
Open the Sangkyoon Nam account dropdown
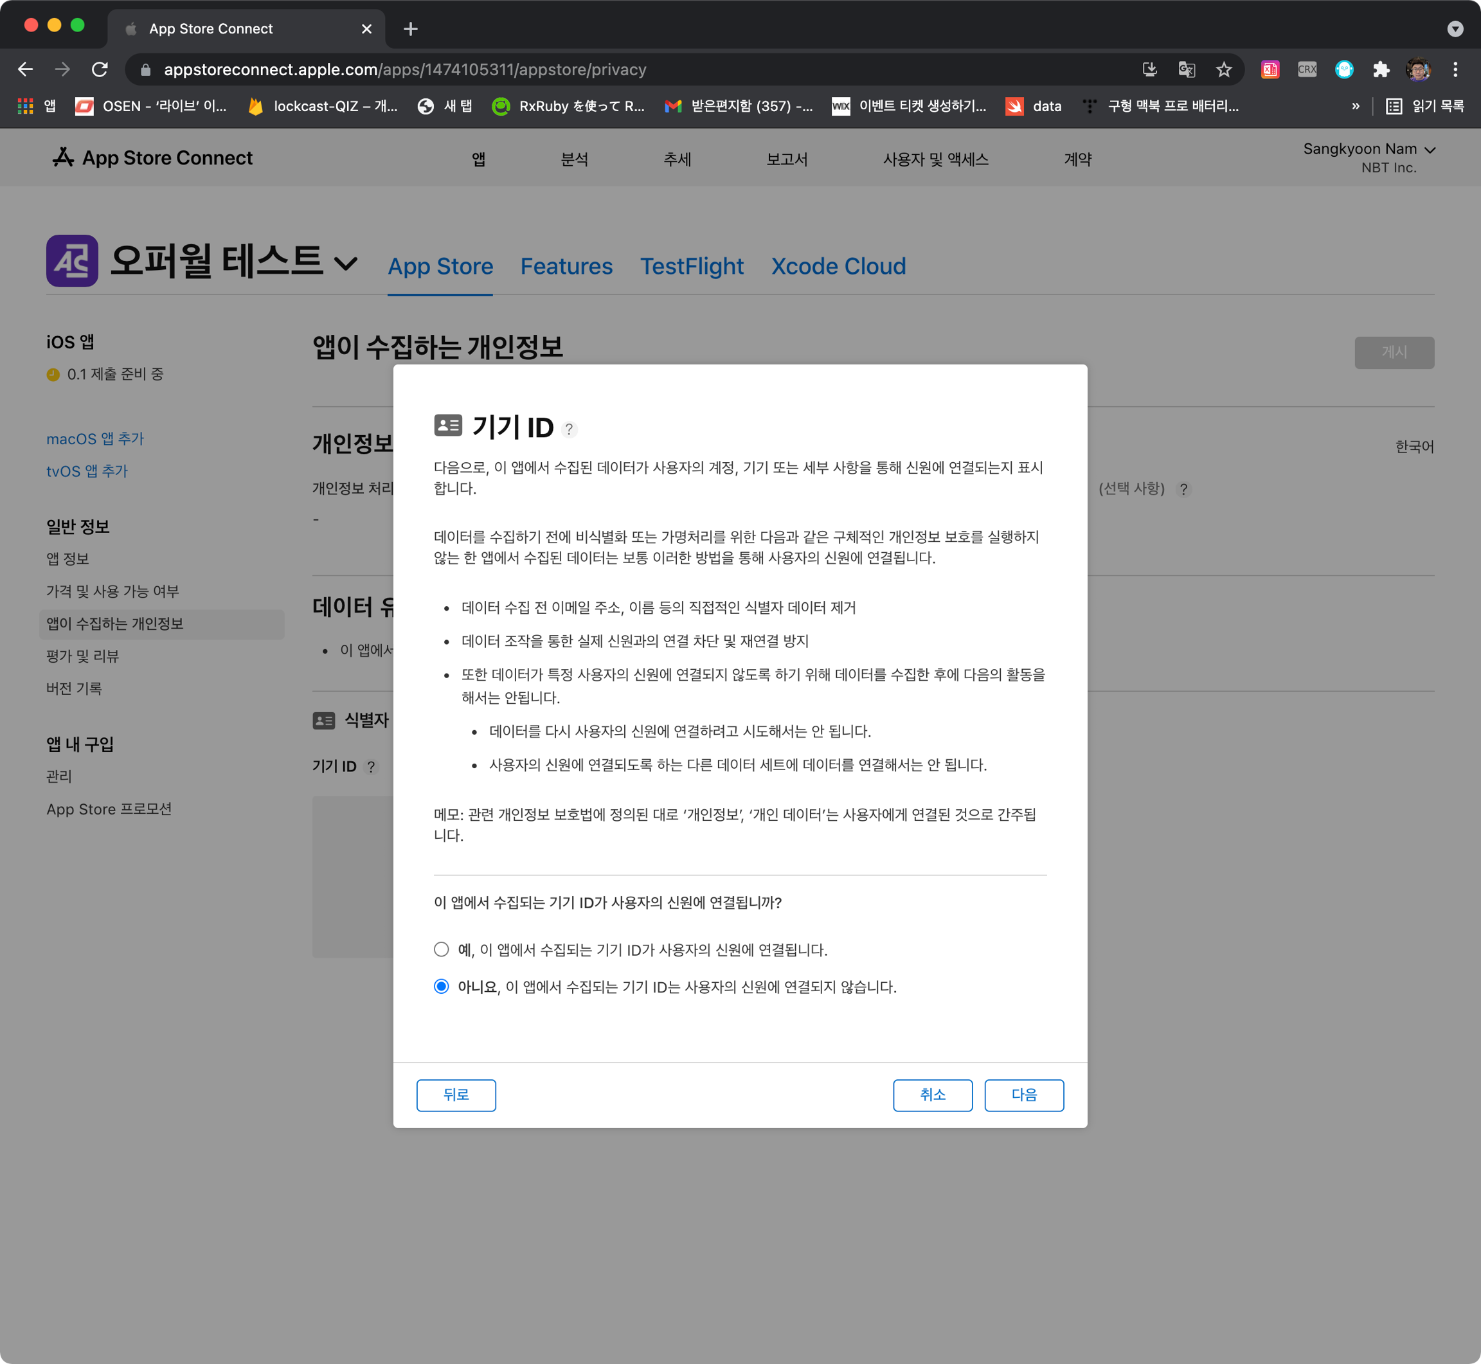pos(1368,149)
